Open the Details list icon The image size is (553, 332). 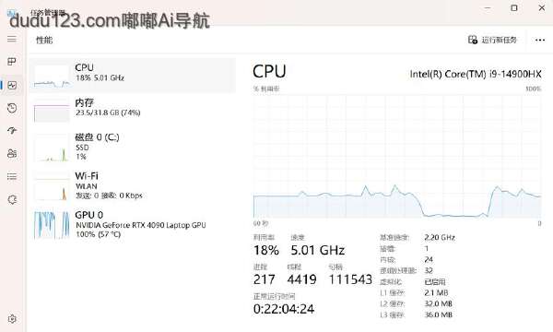[12, 176]
